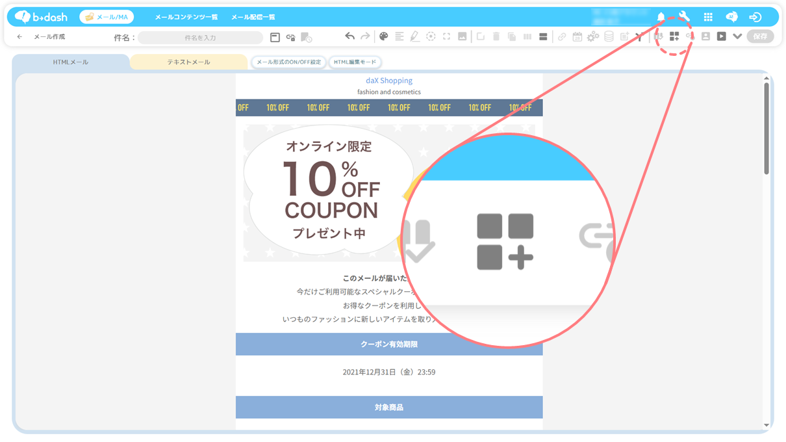Open the apps grid menu
Image resolution: width=786 pixels, height=442 pixels.
(x=708, y=17)
